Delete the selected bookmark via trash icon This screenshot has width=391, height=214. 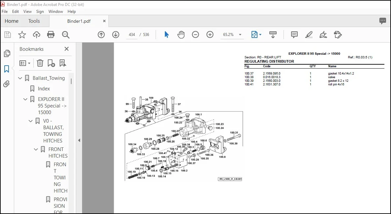tap(40, 63)
